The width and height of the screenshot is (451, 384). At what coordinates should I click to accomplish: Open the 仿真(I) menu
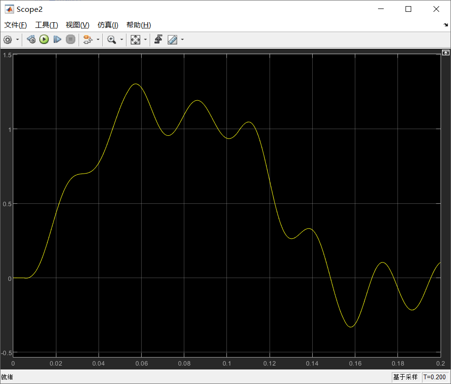click(x=108, y=25)
